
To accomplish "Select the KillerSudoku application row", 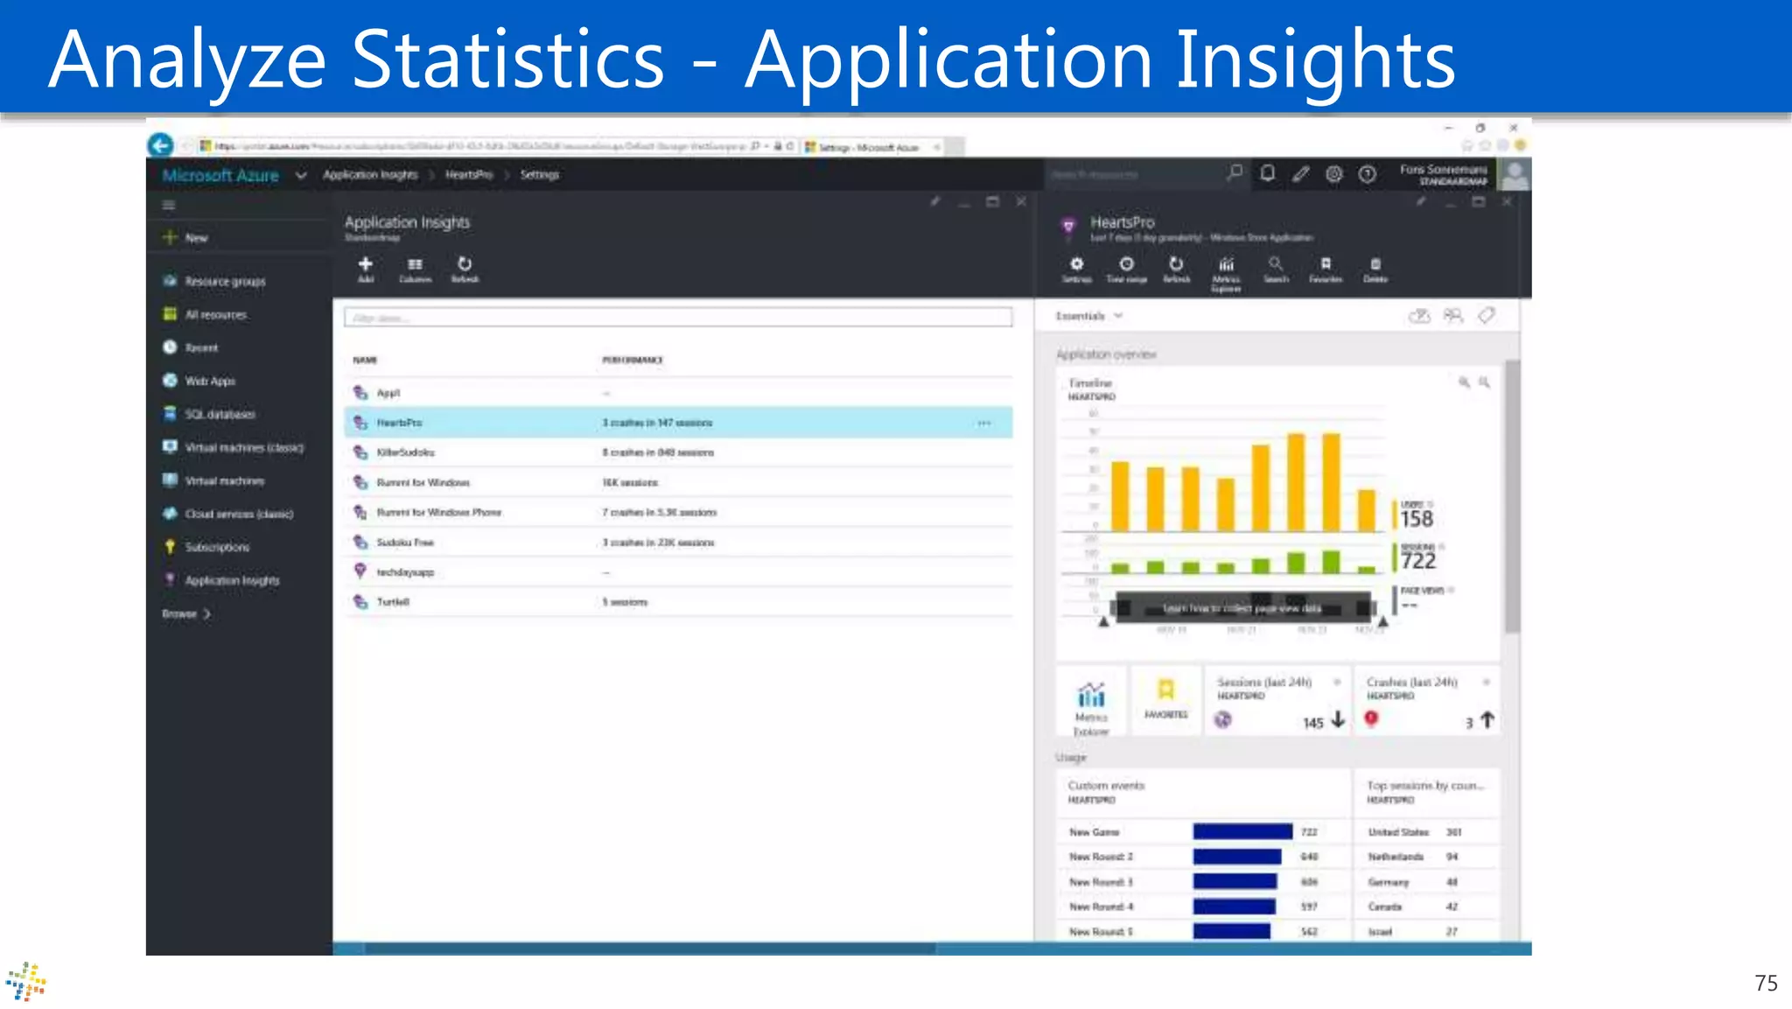I will click(678, 452).
